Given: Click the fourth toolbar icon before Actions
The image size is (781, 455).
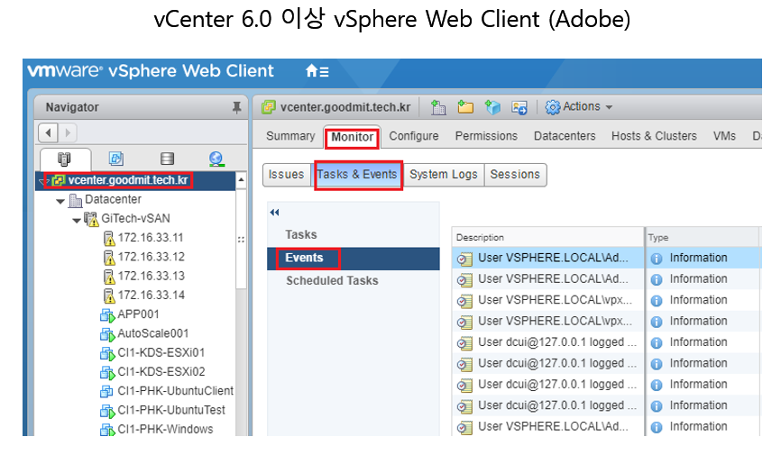Looking at the screenshot, I should tap(519, 107).
